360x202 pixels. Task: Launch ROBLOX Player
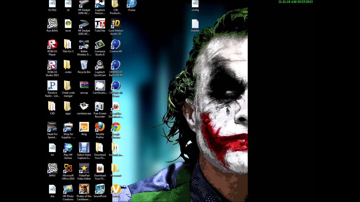(x=52, y=48)
